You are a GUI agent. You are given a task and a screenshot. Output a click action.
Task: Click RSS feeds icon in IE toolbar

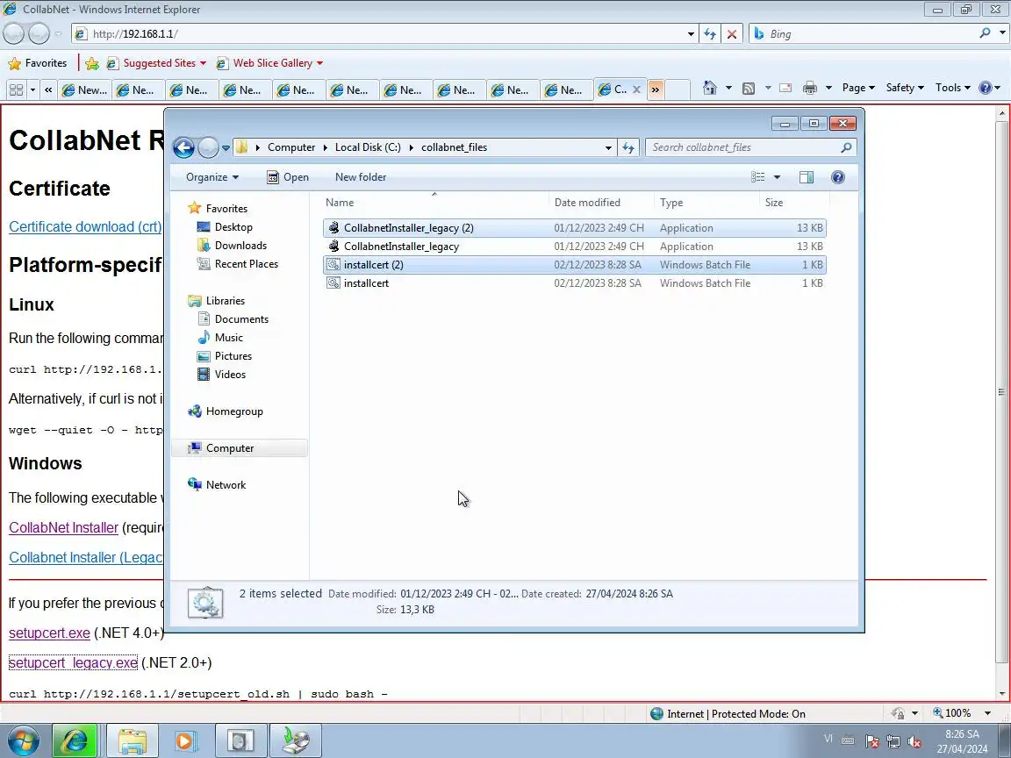749,89
